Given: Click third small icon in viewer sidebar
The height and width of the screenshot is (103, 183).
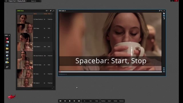Looking at the screenshot, I should coord(164,17).
